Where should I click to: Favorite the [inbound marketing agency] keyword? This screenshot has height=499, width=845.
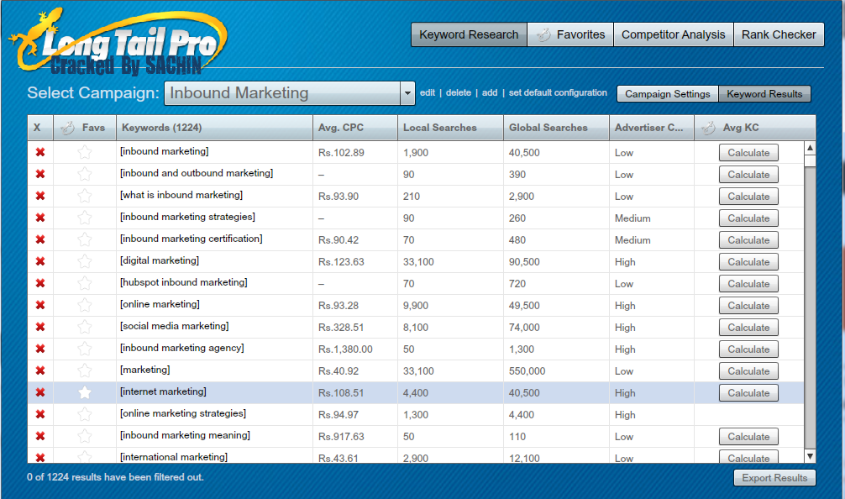85,349
